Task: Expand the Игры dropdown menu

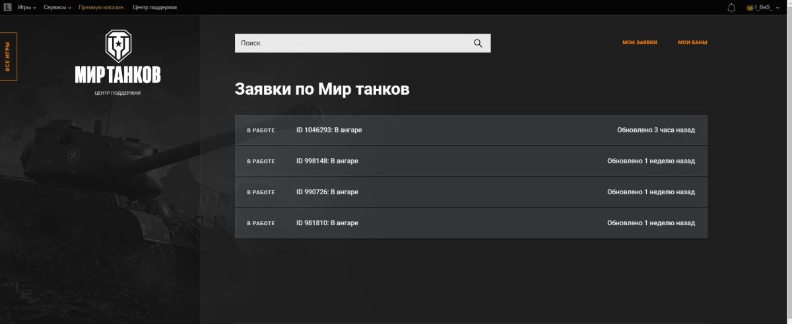Action: coord(27,7)
